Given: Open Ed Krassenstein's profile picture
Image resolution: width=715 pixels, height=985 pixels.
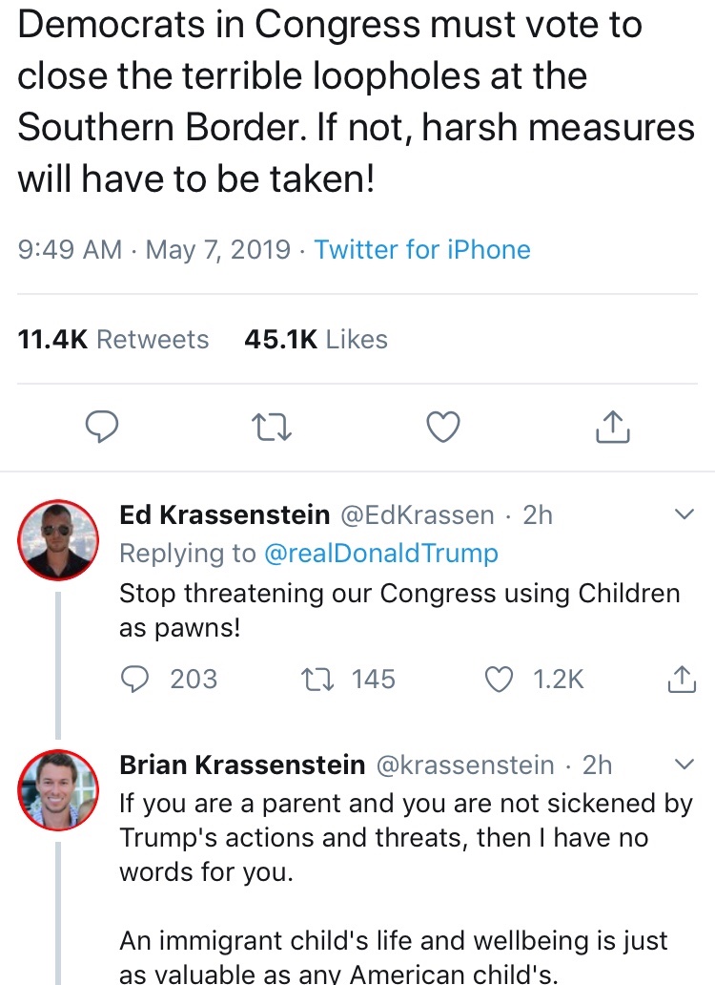Looking at the screenshot, I should click(59, 541).
